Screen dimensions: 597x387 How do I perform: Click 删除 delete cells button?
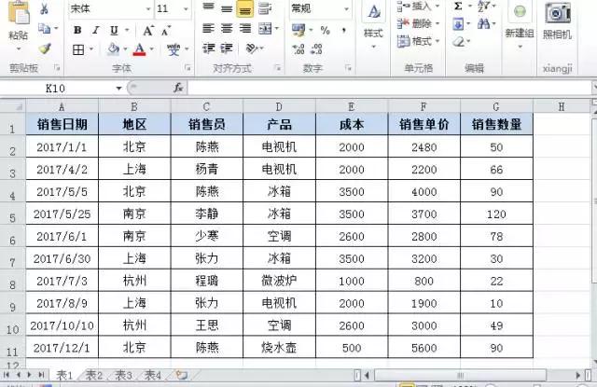[x=418, y=23]
